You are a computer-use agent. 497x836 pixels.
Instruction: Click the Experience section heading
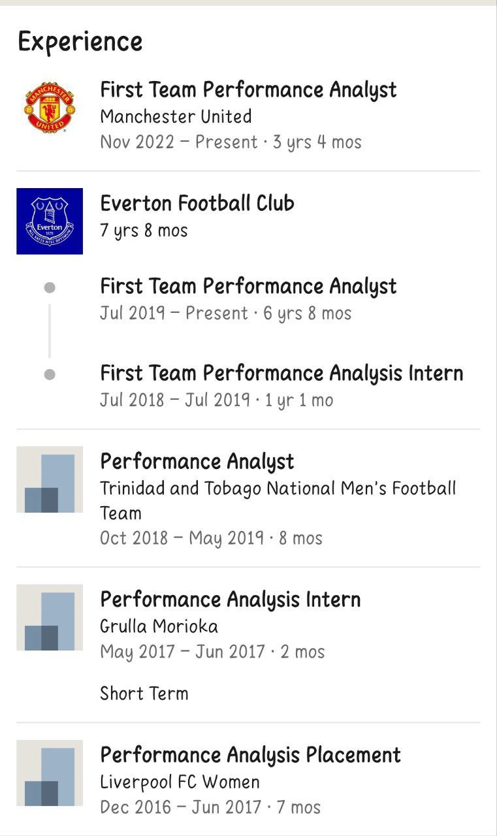tap(80, 42)
